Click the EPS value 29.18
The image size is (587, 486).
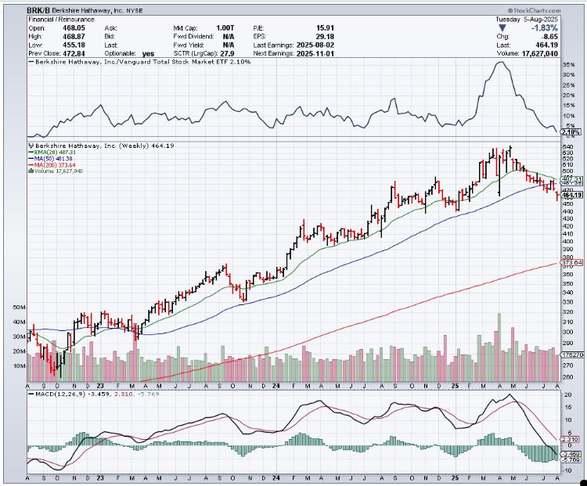325,37
